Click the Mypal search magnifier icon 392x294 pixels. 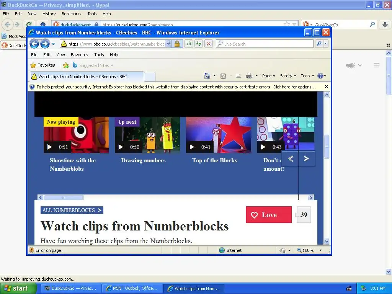click(x=372, y=24)
